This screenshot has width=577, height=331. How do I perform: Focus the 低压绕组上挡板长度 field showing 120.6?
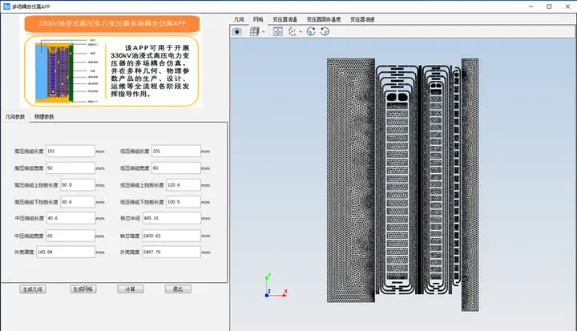[x=184, y=185]
